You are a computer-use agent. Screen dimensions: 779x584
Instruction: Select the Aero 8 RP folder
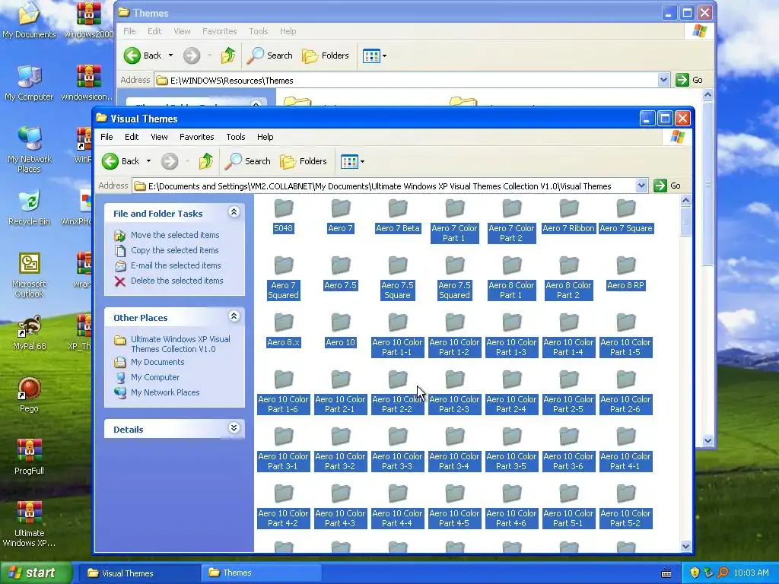pos(625,273)
